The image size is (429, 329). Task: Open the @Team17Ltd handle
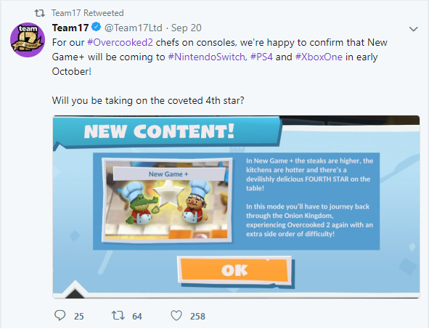click(134, 28)
